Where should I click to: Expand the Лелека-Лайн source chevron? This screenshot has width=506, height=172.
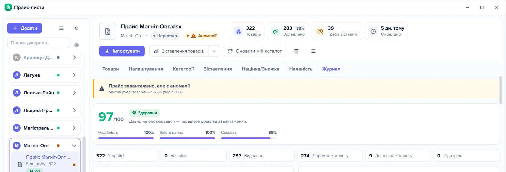[x=74, y=93]
